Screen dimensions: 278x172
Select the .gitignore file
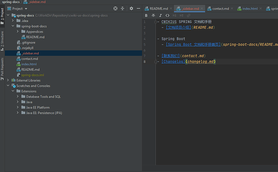tap(28, 43)
